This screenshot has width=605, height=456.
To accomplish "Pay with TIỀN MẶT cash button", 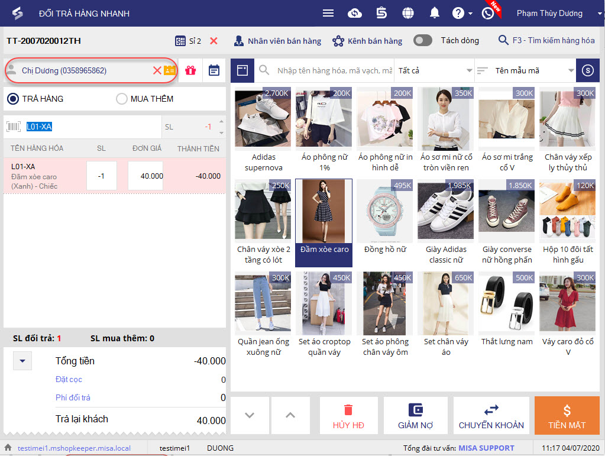I will tap(567, 416).
